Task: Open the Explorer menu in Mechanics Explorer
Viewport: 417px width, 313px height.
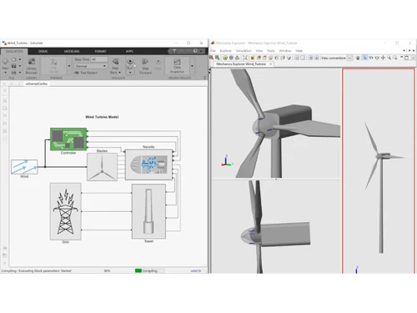Action: [225, 51]
